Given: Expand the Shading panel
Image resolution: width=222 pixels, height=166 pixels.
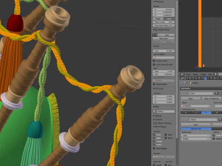Looking at the screenshot, I should 154,119.
